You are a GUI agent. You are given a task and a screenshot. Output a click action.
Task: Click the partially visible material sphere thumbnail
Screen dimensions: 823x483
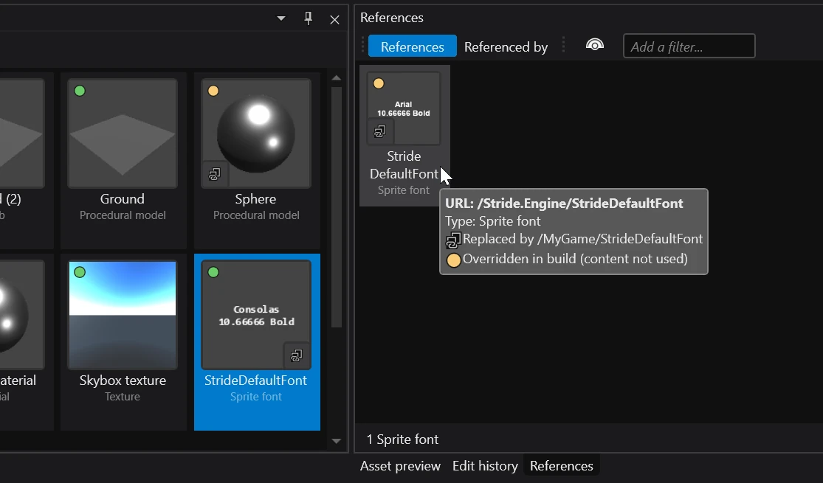[x=22, y=315]
